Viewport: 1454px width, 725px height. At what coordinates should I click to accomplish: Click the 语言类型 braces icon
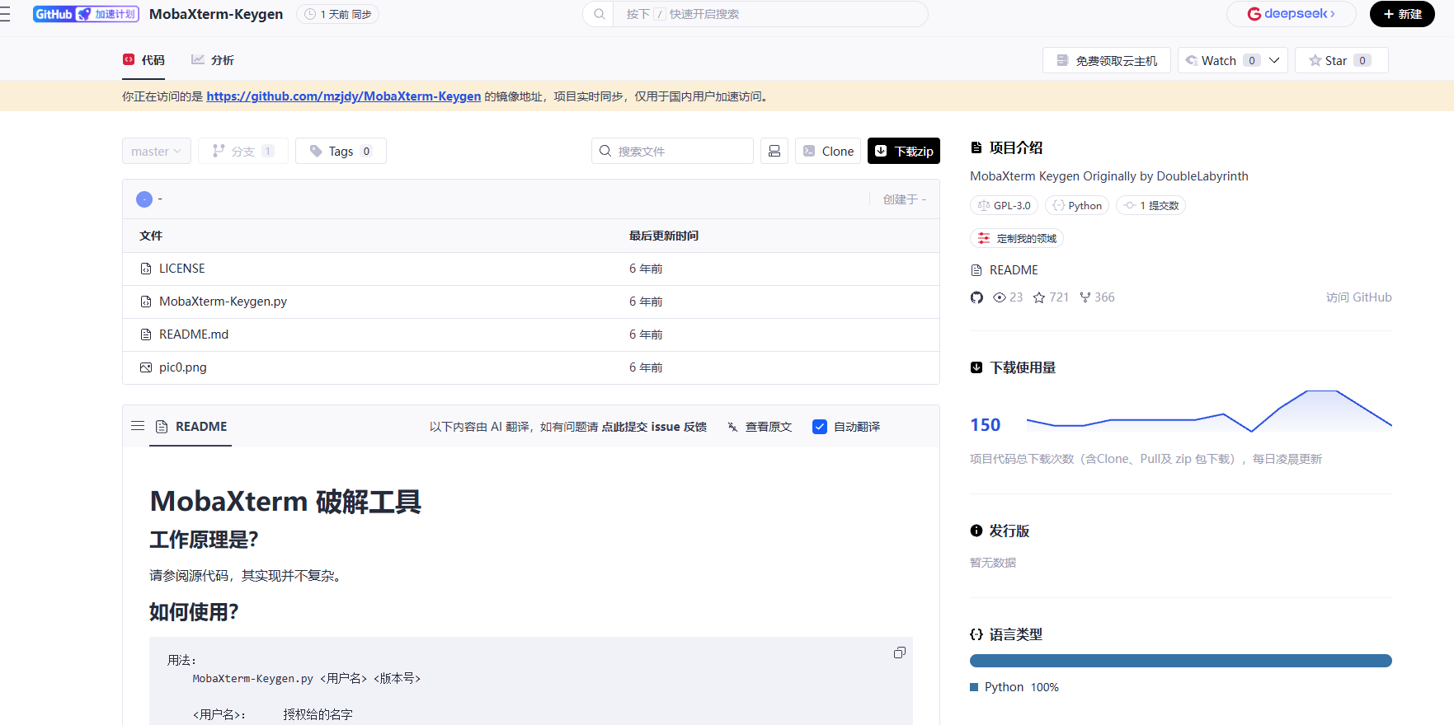[976, 634]
